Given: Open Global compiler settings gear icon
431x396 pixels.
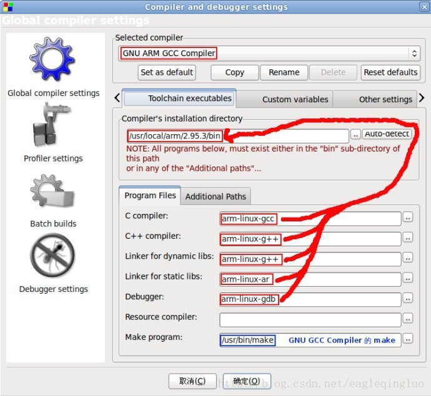Looking at the screenshot, I should coord(52,59).
